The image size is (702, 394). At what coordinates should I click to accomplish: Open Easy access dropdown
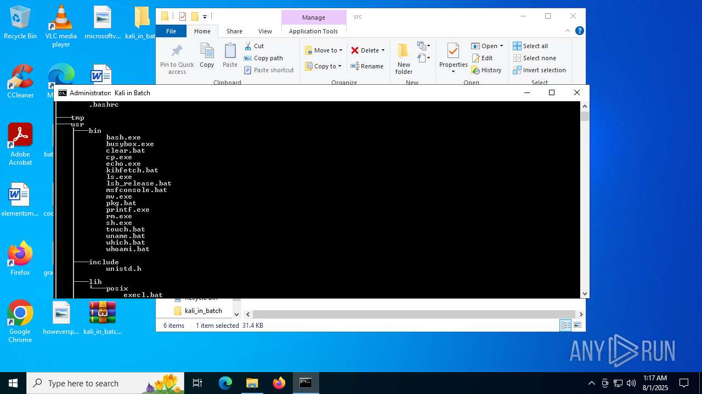[x=424, y=57]
